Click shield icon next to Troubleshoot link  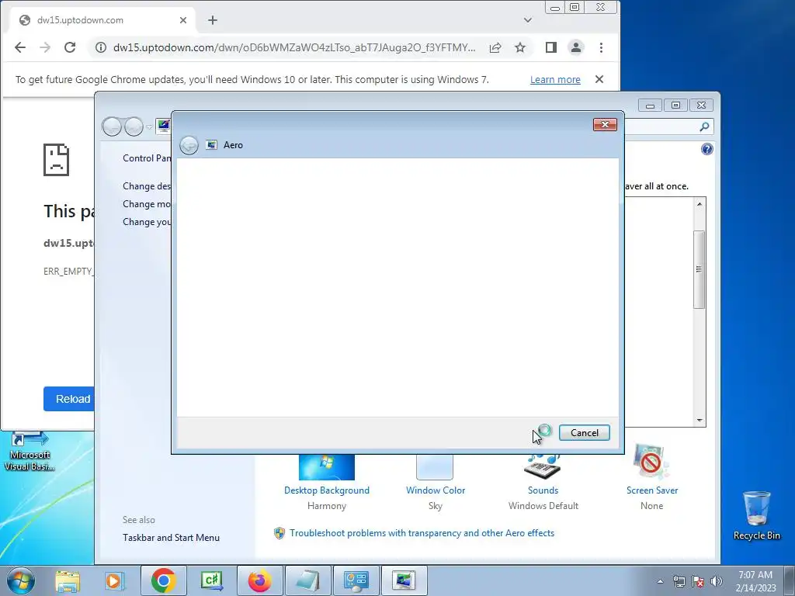[x=279, y=533]
